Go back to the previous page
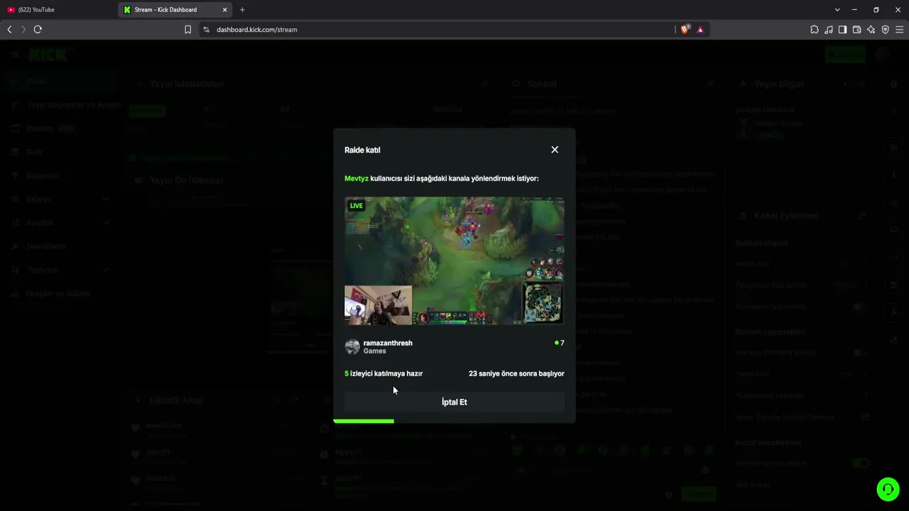 tap(9, 29)
